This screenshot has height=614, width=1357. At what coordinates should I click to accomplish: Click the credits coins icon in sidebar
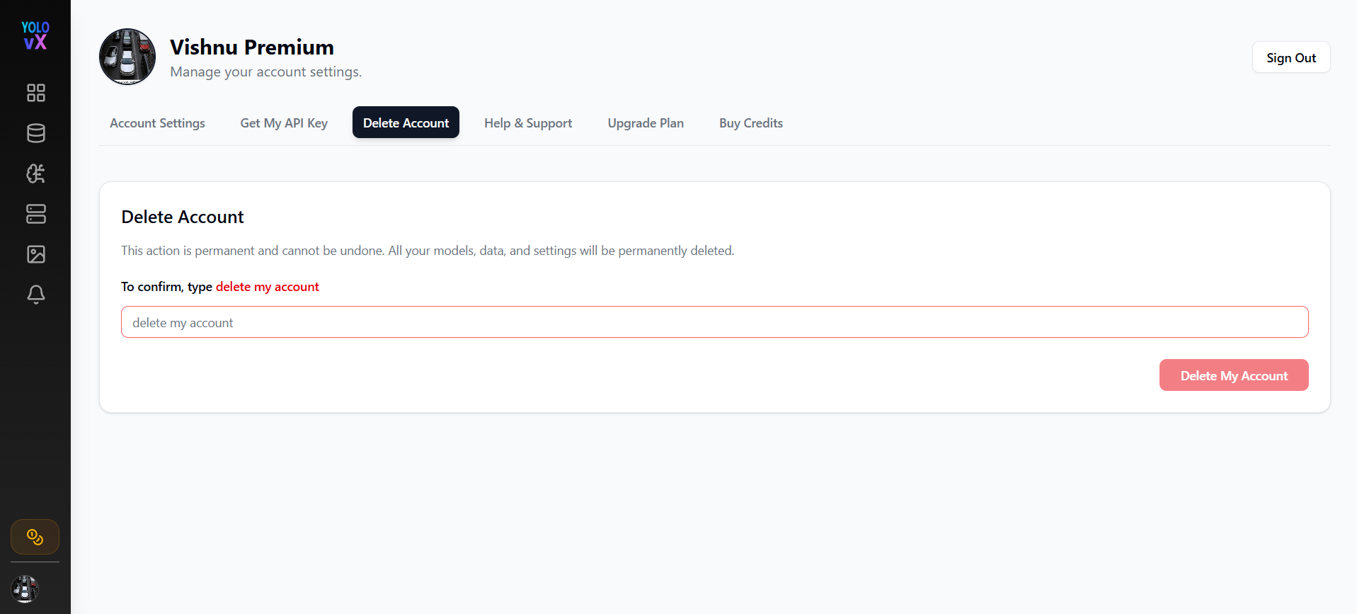pyautogui.click(x=35, y=537)
